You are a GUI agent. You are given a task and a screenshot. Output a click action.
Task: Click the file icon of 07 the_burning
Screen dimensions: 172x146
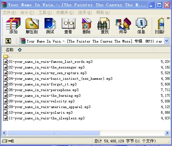[6, 95]
